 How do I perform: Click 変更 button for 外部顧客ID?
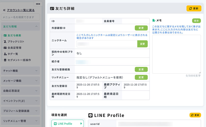pos(141,28)
